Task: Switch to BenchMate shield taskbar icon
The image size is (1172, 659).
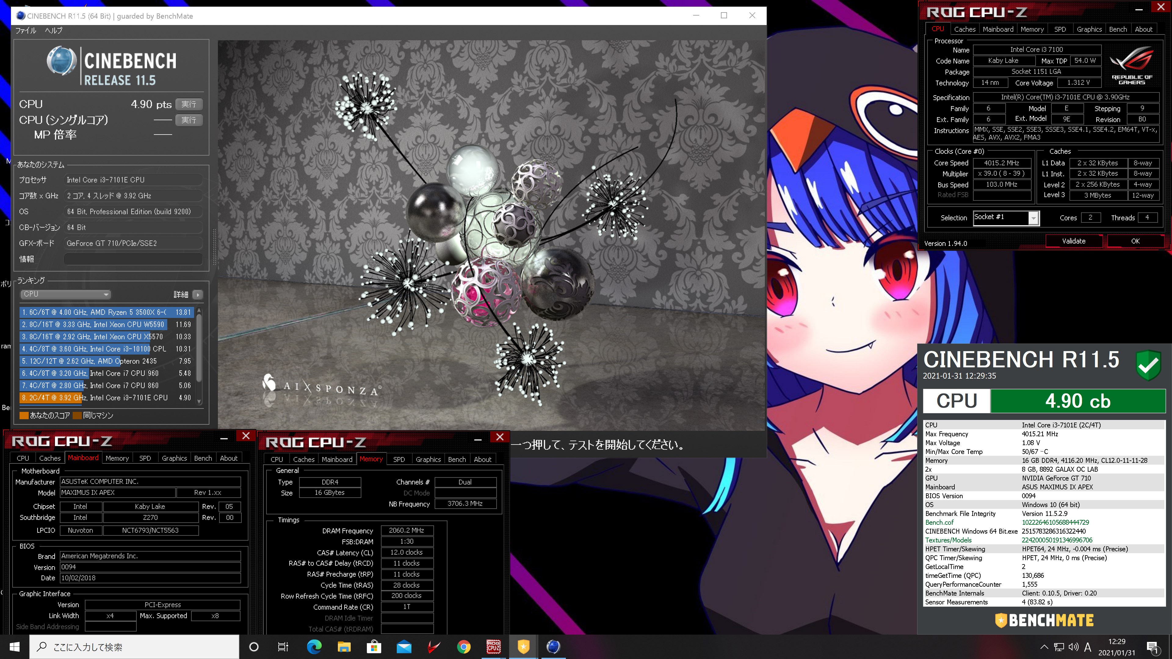Action: tap(524, 647)
